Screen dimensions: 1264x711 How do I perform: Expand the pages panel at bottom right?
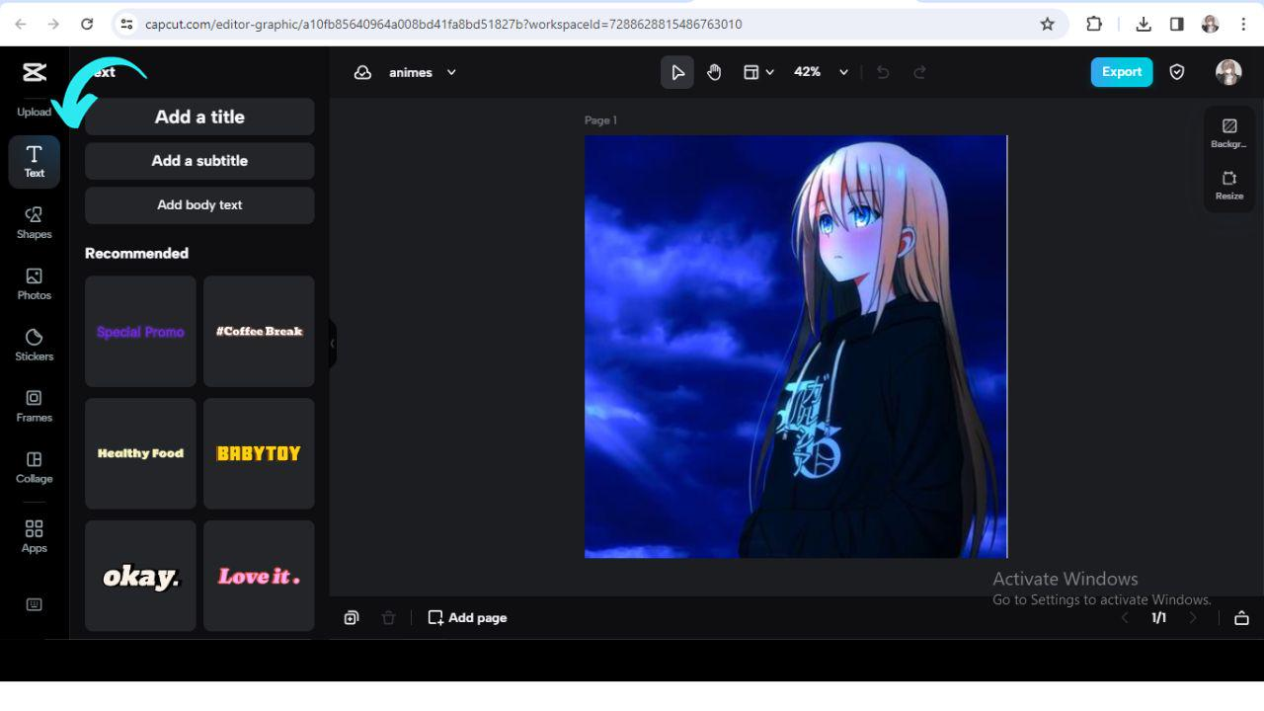tap(1241, 618)
